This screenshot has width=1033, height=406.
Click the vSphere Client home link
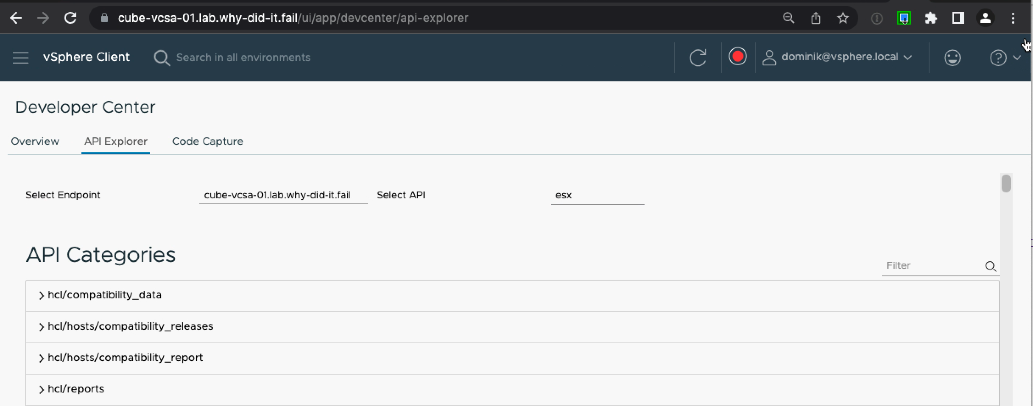(86, 57)
